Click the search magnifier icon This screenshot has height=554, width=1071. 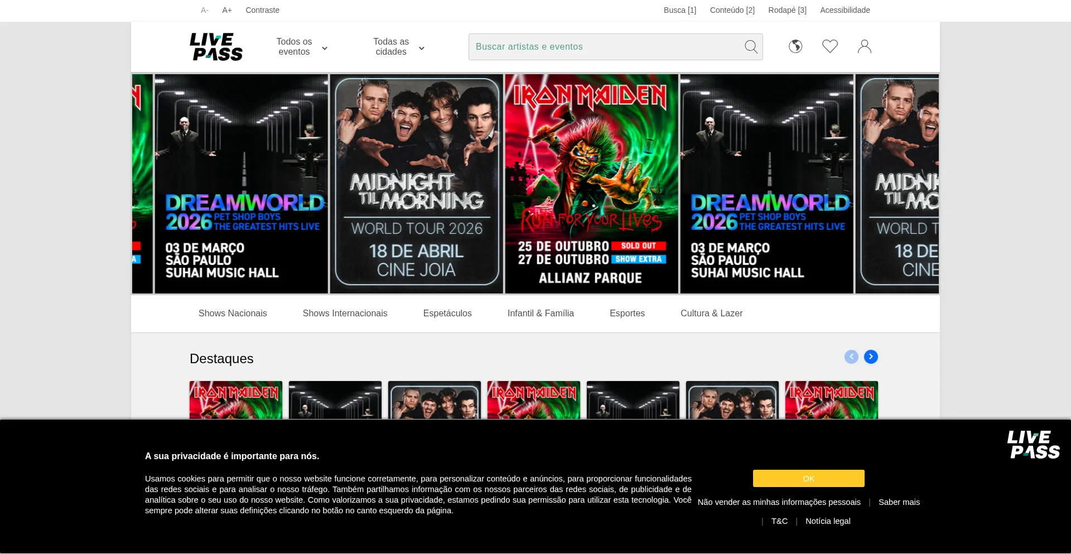[x=751, y=47]
